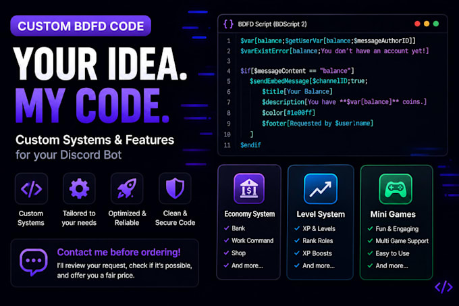
Task: Click the for your Discord Bot text
Action: (x=68, y=155)
